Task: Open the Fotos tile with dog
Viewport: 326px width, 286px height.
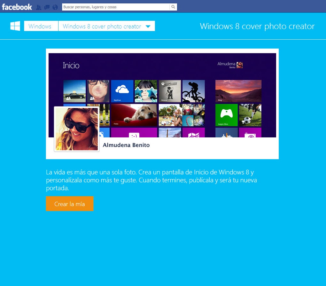Action: click(x=134, y=115)
